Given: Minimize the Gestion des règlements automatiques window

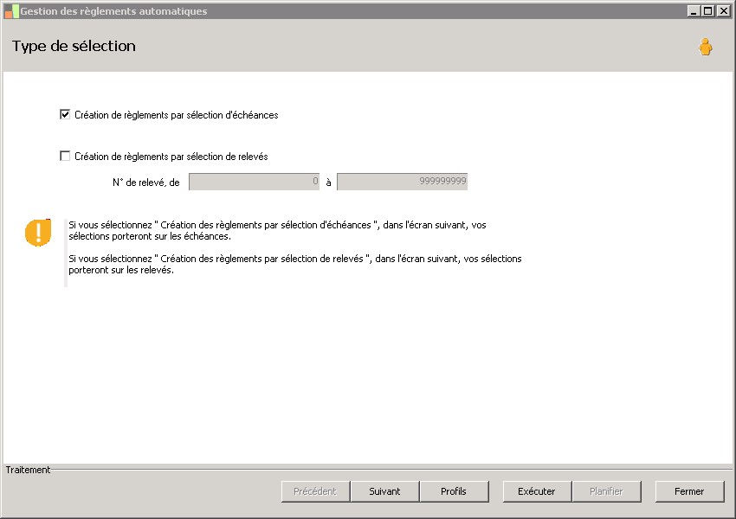Looking at the screenshot, I should pyautogui.click(x=694, y=10).
